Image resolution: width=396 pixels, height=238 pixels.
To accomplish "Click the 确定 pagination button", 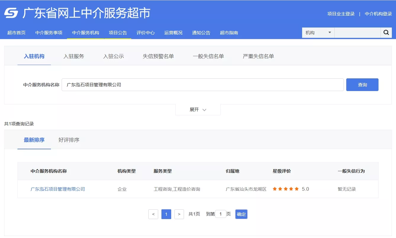I will tap(241, 214).
